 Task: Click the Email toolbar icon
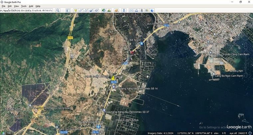coord(131,10)
